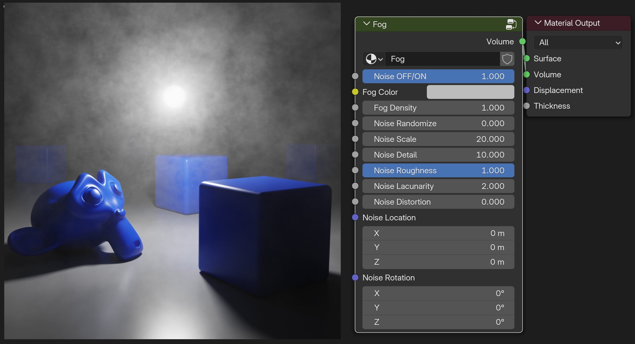
Task: Open the All target dropdown
Action: click(x=578, y=43)
